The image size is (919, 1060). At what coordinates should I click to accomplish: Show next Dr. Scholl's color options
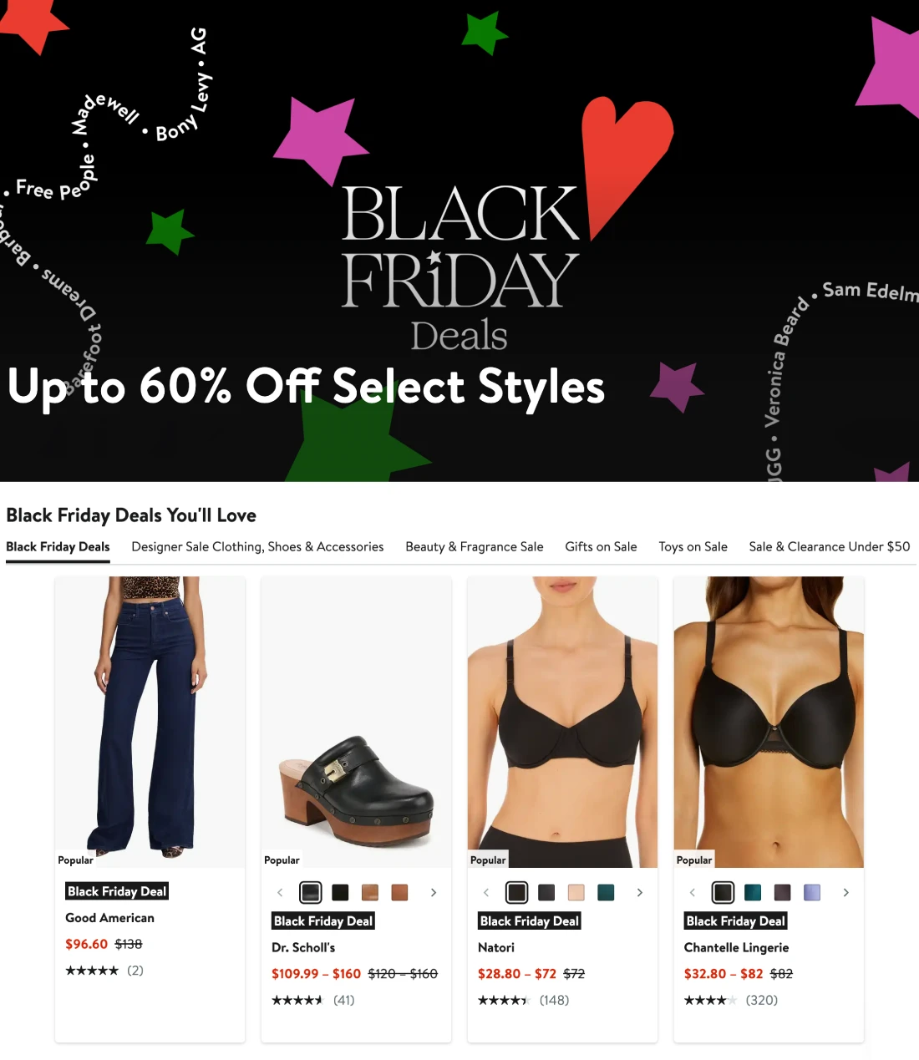point(433,893)
